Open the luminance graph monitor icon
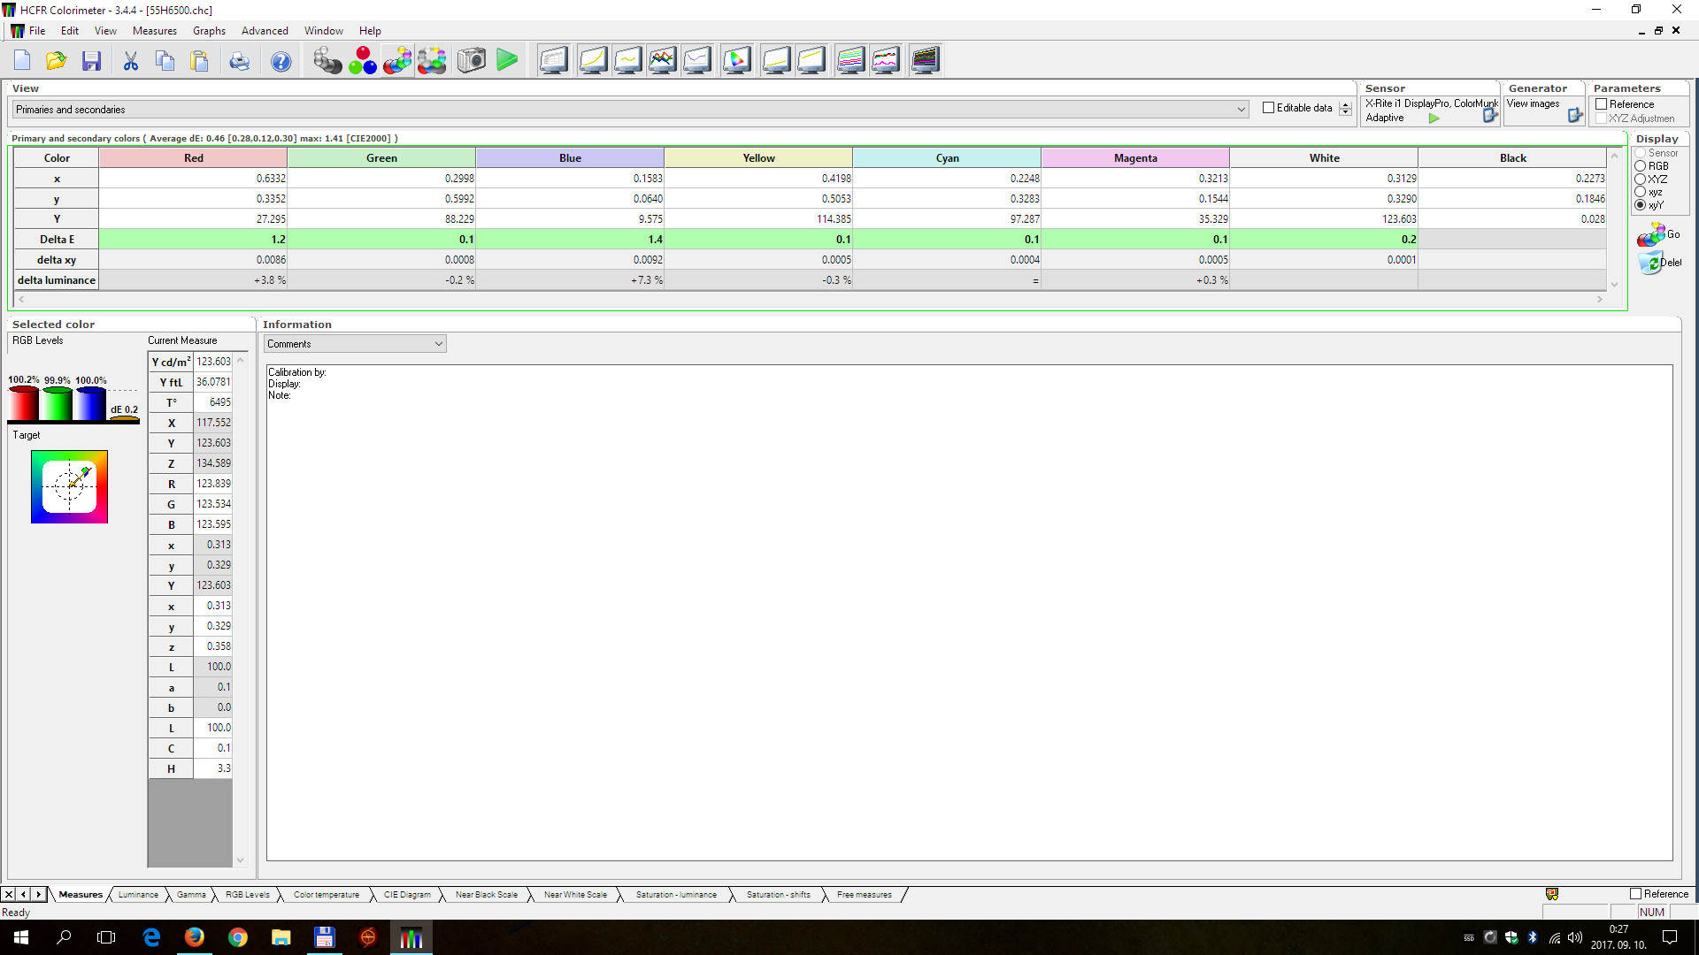 click(x=593, y=60)
